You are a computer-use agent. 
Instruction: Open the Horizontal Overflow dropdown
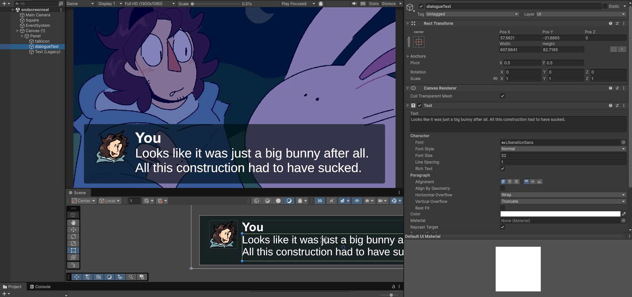click(563, 195)
